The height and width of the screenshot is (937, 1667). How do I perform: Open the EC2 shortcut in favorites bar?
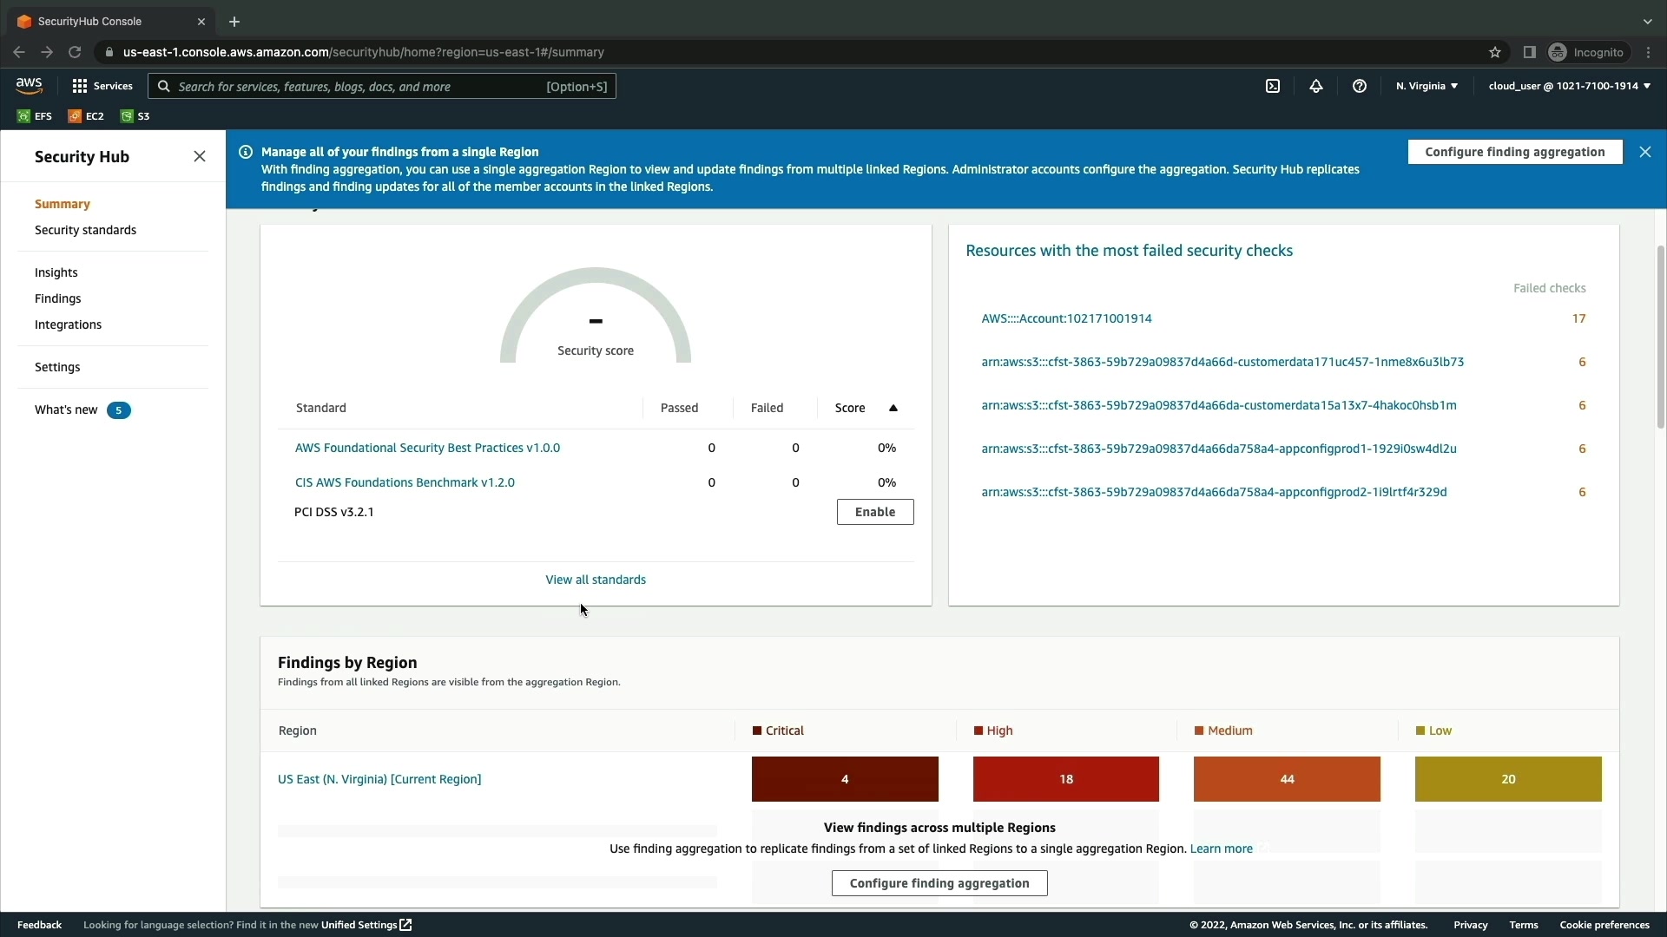click(x=86, y=116)
